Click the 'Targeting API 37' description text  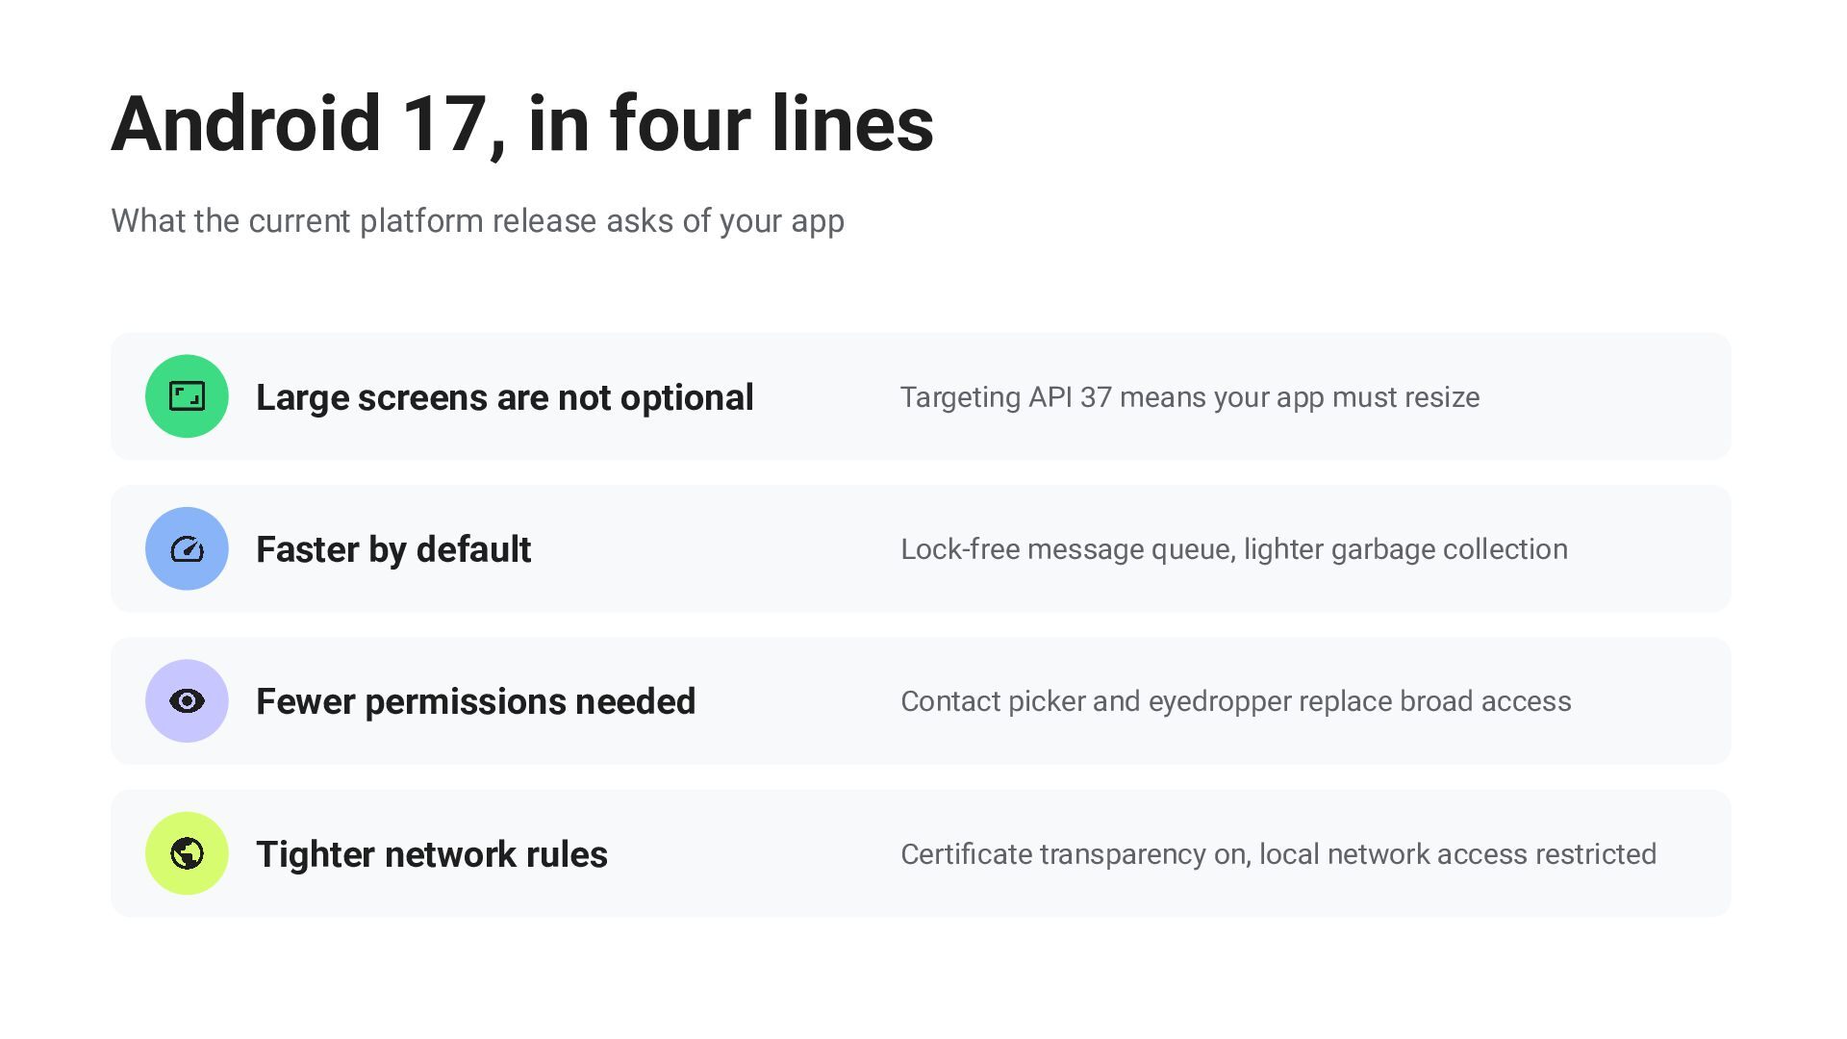pyautogui.click(x=1190, y=397)
